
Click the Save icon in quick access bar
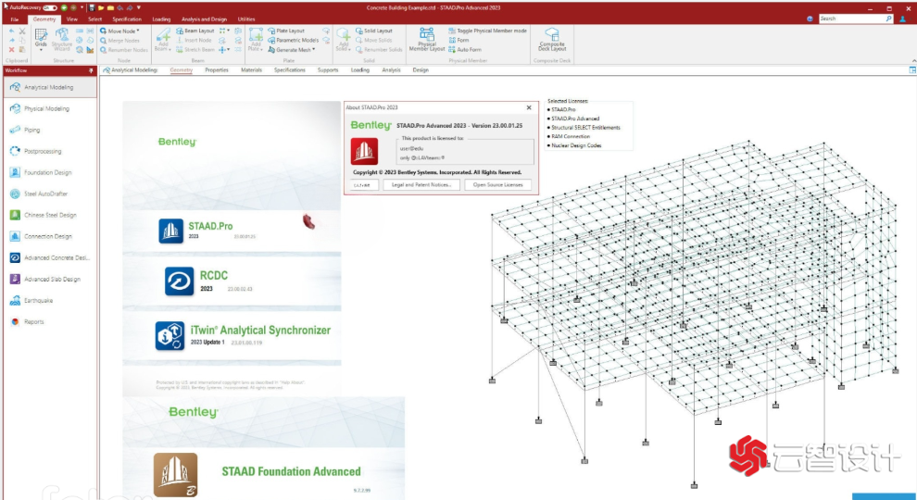(x=92, y=7)
